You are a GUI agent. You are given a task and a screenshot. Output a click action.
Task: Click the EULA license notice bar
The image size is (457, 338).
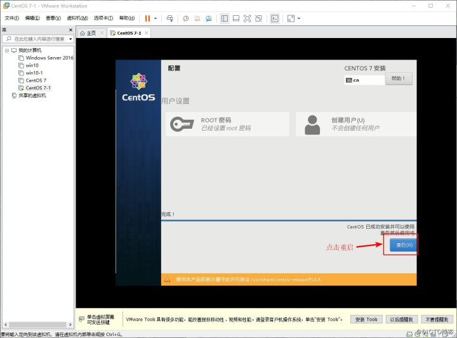[x=289, y=280]
